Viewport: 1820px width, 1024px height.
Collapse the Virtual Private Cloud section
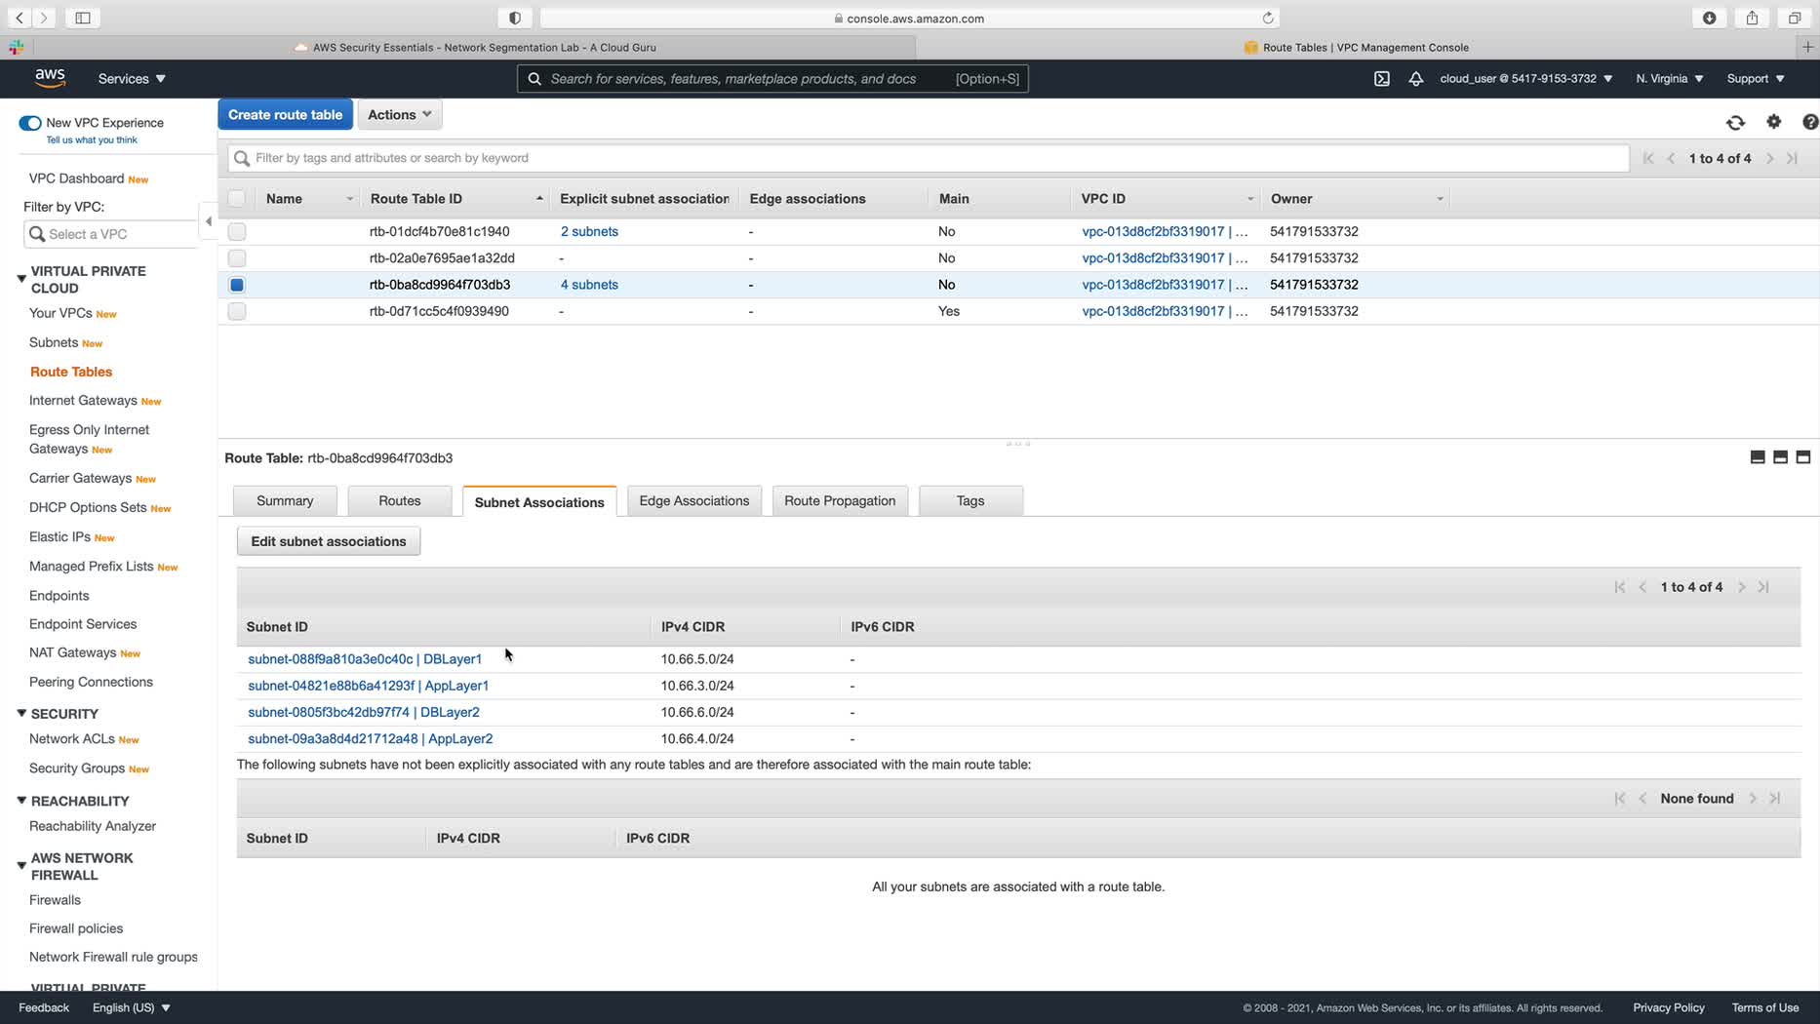click(x=21, y=279)
